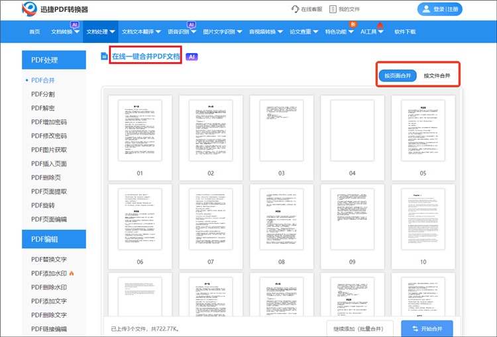Click the 在线客服 headset icon

295,9
